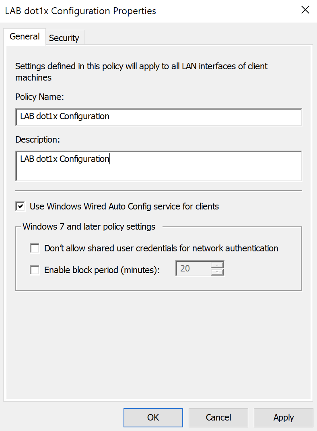The width and height of the screenshot is (317, 431).
Task: Cancel the policy changes
Action: pyautogui.click(x=218, y=417)
